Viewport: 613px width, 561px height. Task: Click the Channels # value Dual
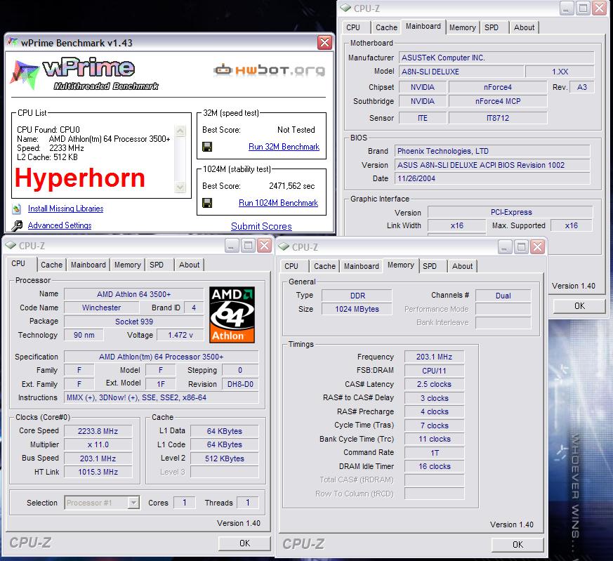pos(503,296)
